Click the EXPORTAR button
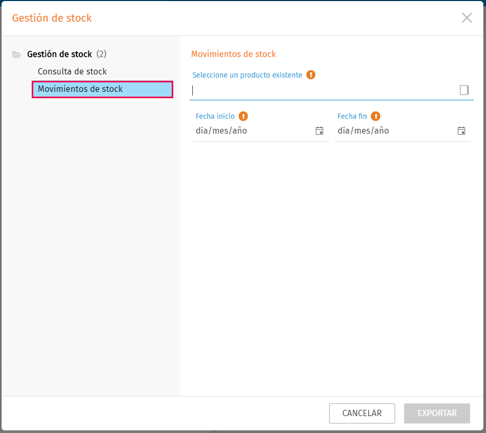The width and height of the screenshot is (486, 433). coord(437,413)
